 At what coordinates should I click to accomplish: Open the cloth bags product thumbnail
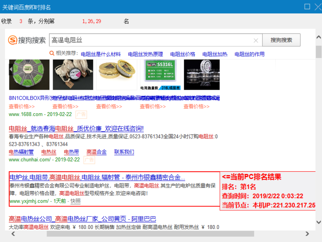(x=73, y=75)
